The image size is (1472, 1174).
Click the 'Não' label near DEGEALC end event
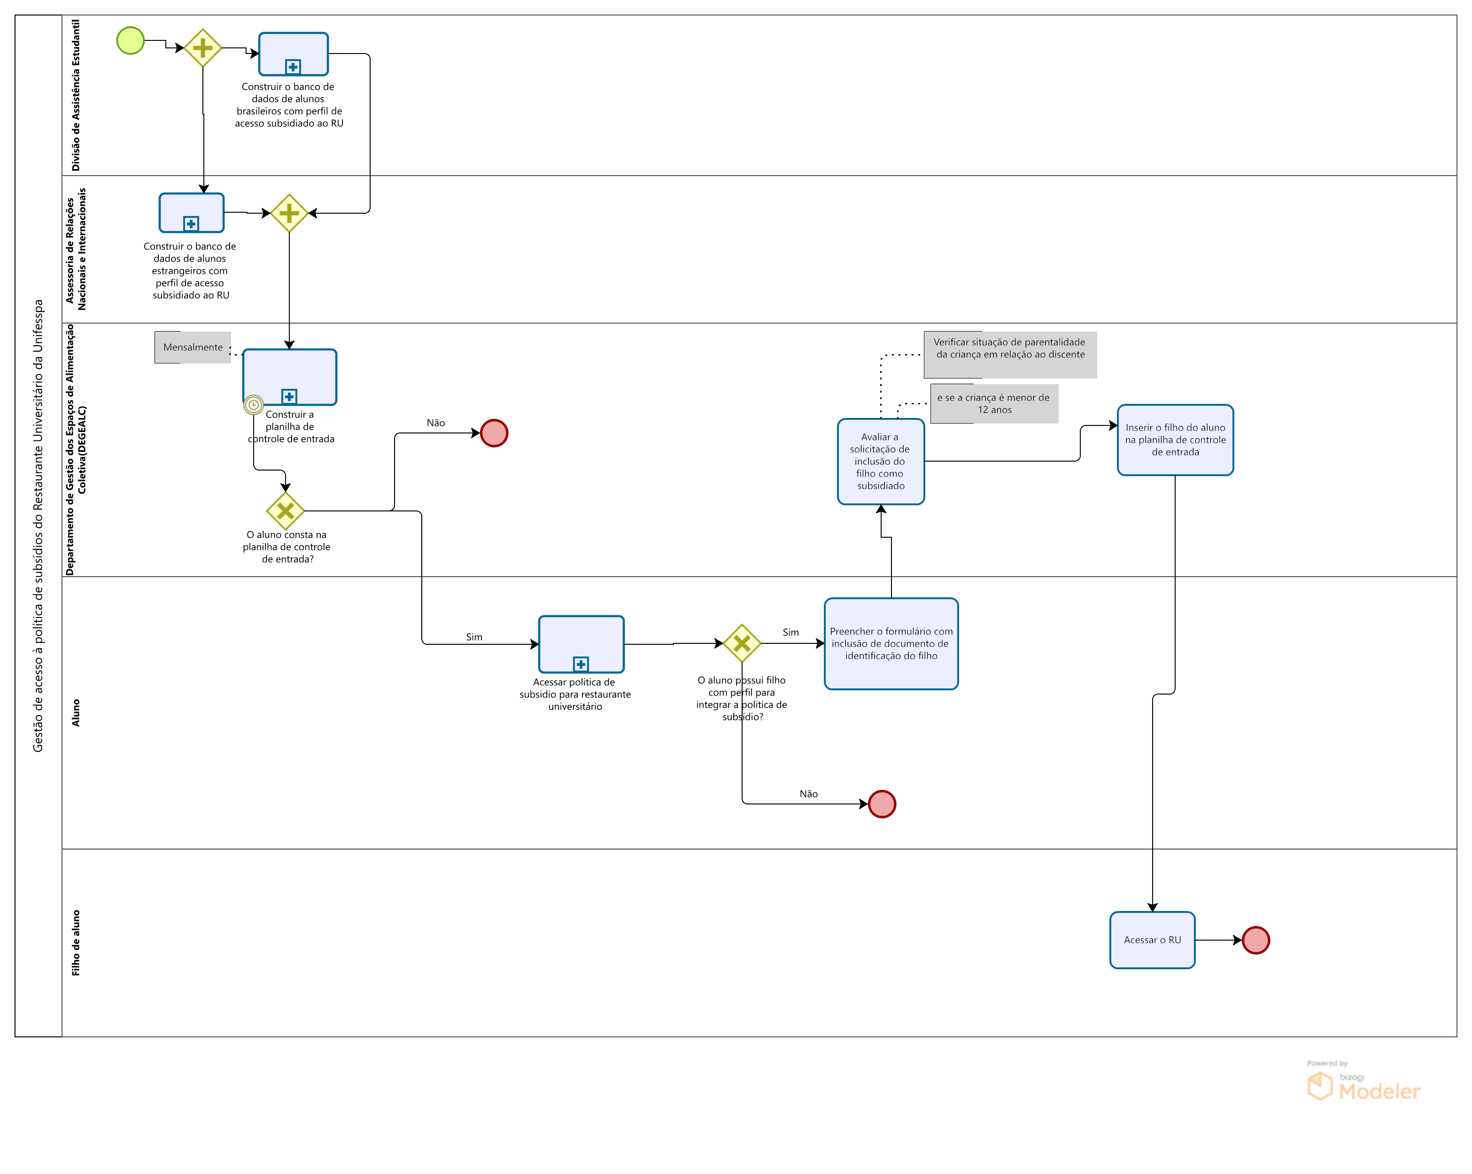tap(435, 423)
